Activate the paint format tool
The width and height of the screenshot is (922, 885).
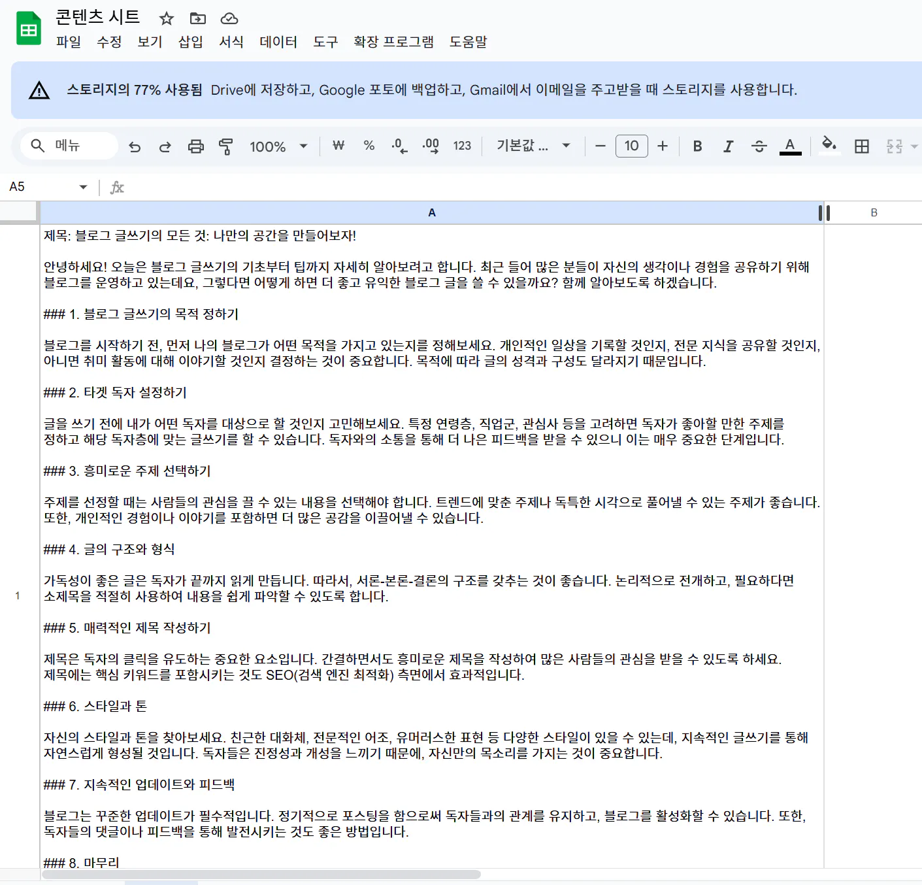(x=226, y=146)
